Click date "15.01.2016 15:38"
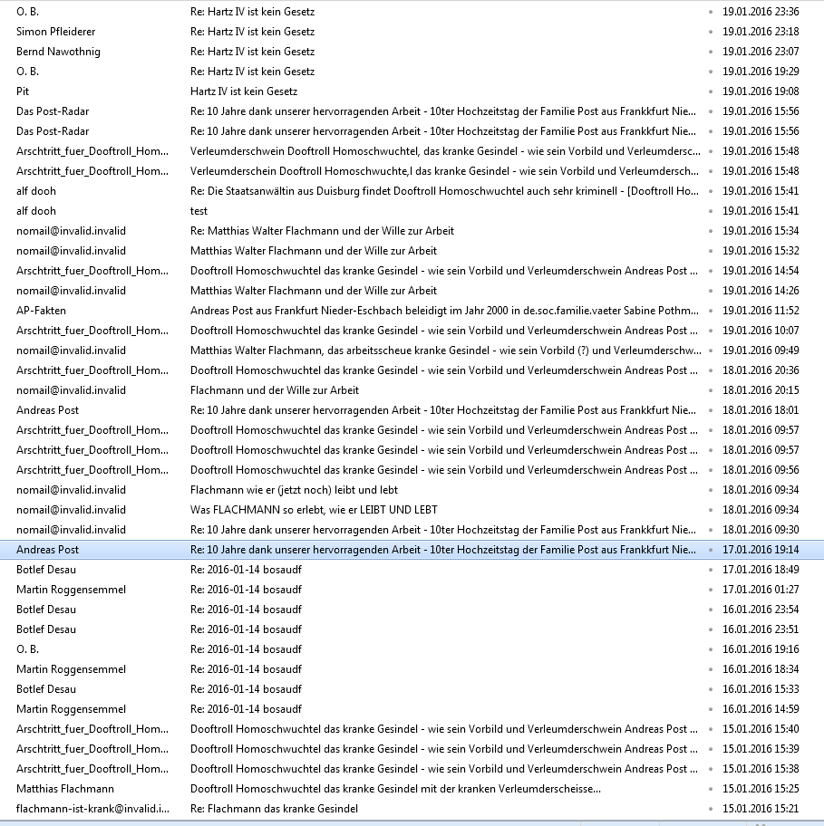This screenshot has width=824, height=826. [x=761, y=769]
